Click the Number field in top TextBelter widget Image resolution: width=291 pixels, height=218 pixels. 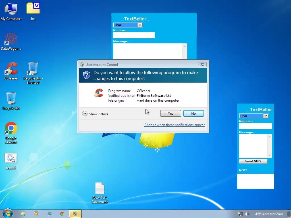(x=134, y=35)
